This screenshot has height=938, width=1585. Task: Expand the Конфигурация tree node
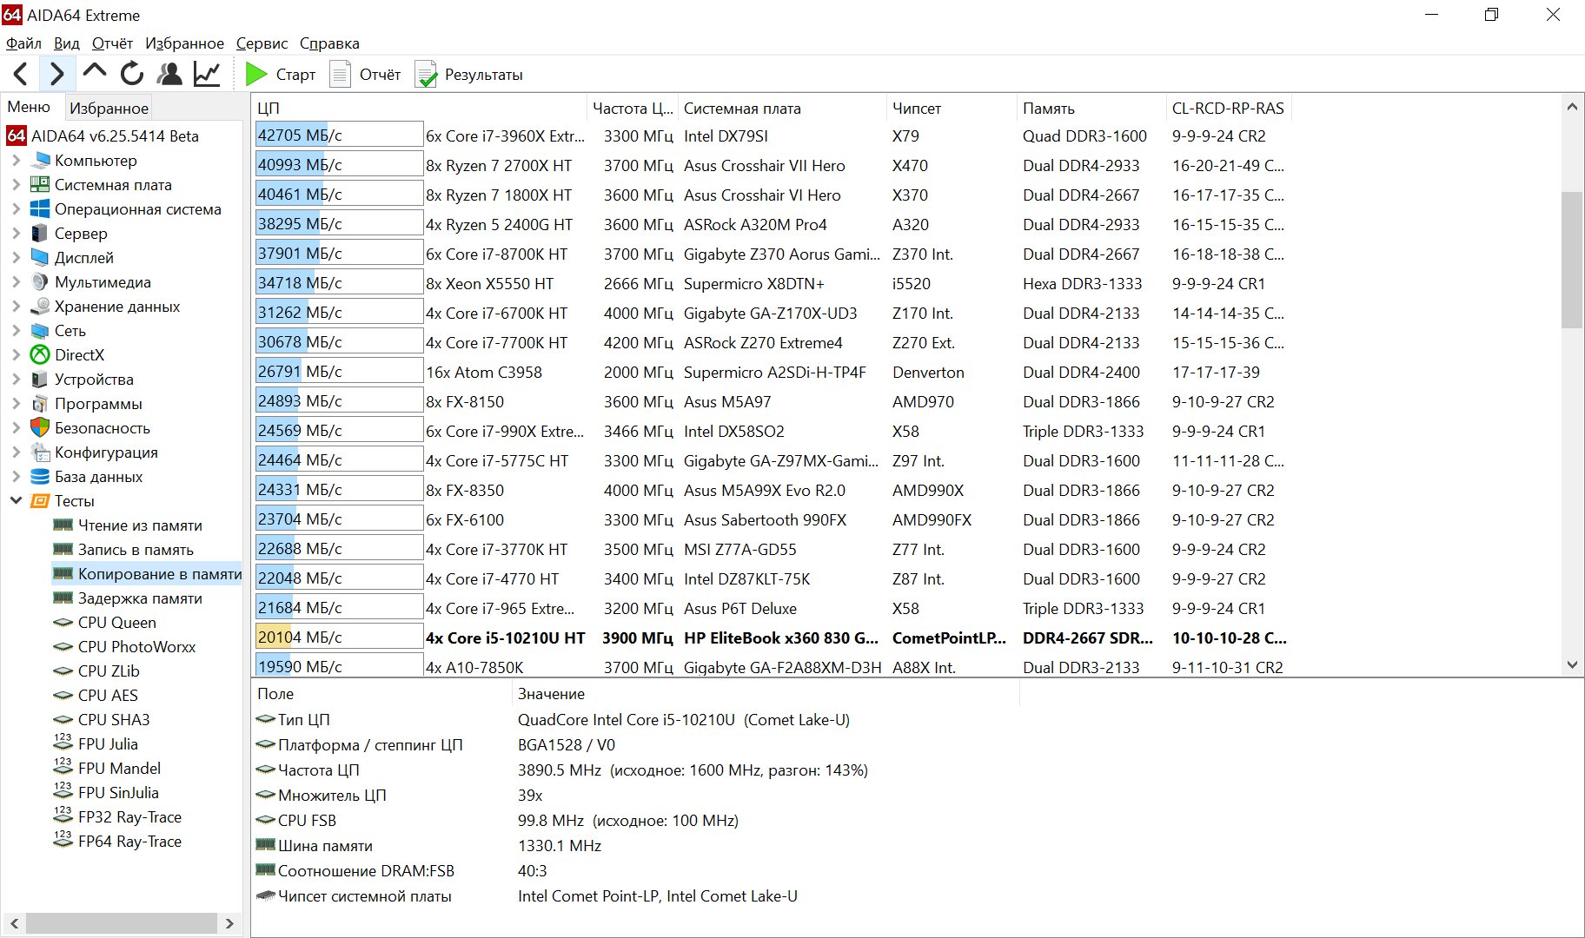[16, 452]
